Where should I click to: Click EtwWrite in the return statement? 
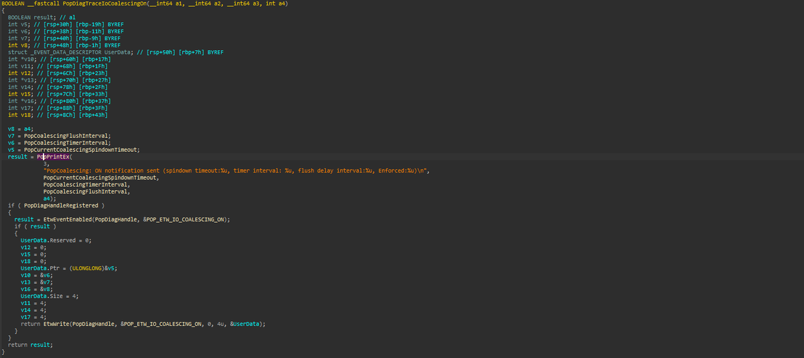[56, 323]
